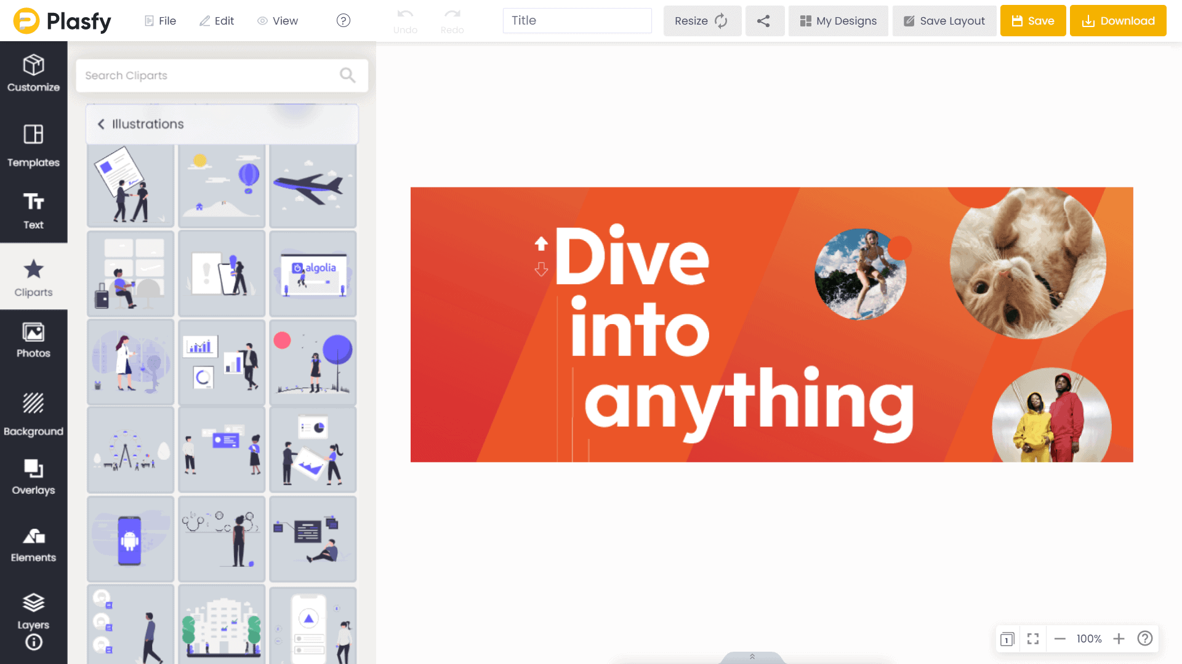This screenshot has width=1182, height=664.
Task: Click the share icon button
Action: tap(763, 21)
